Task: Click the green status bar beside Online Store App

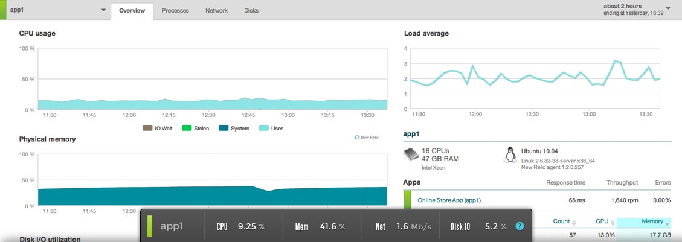Action: [408, 200]
